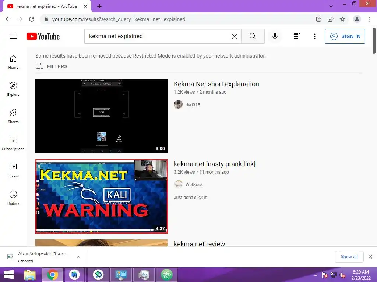
Task: Bookmark this page with the star icon
Action: tap(342, 19)
